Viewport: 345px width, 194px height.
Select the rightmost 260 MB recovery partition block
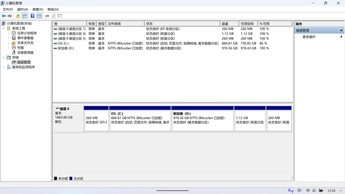pos(279,118)
